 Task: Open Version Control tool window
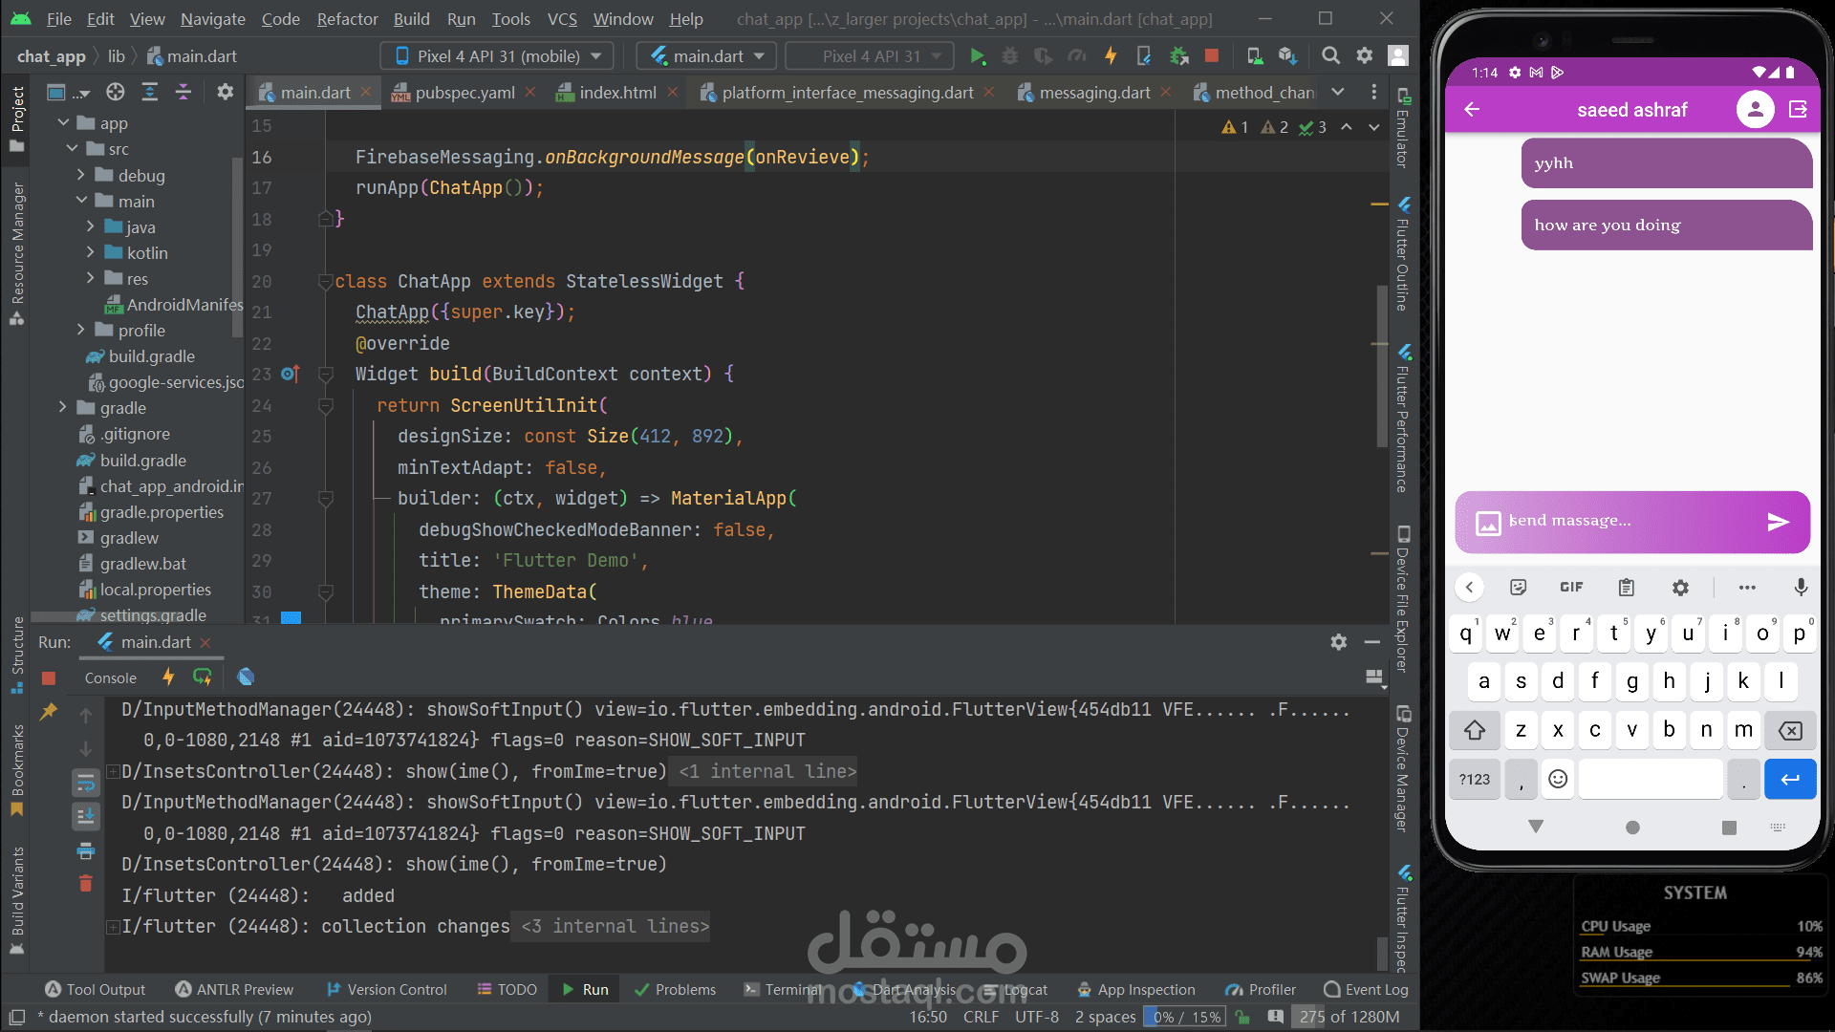pos(386,989)
